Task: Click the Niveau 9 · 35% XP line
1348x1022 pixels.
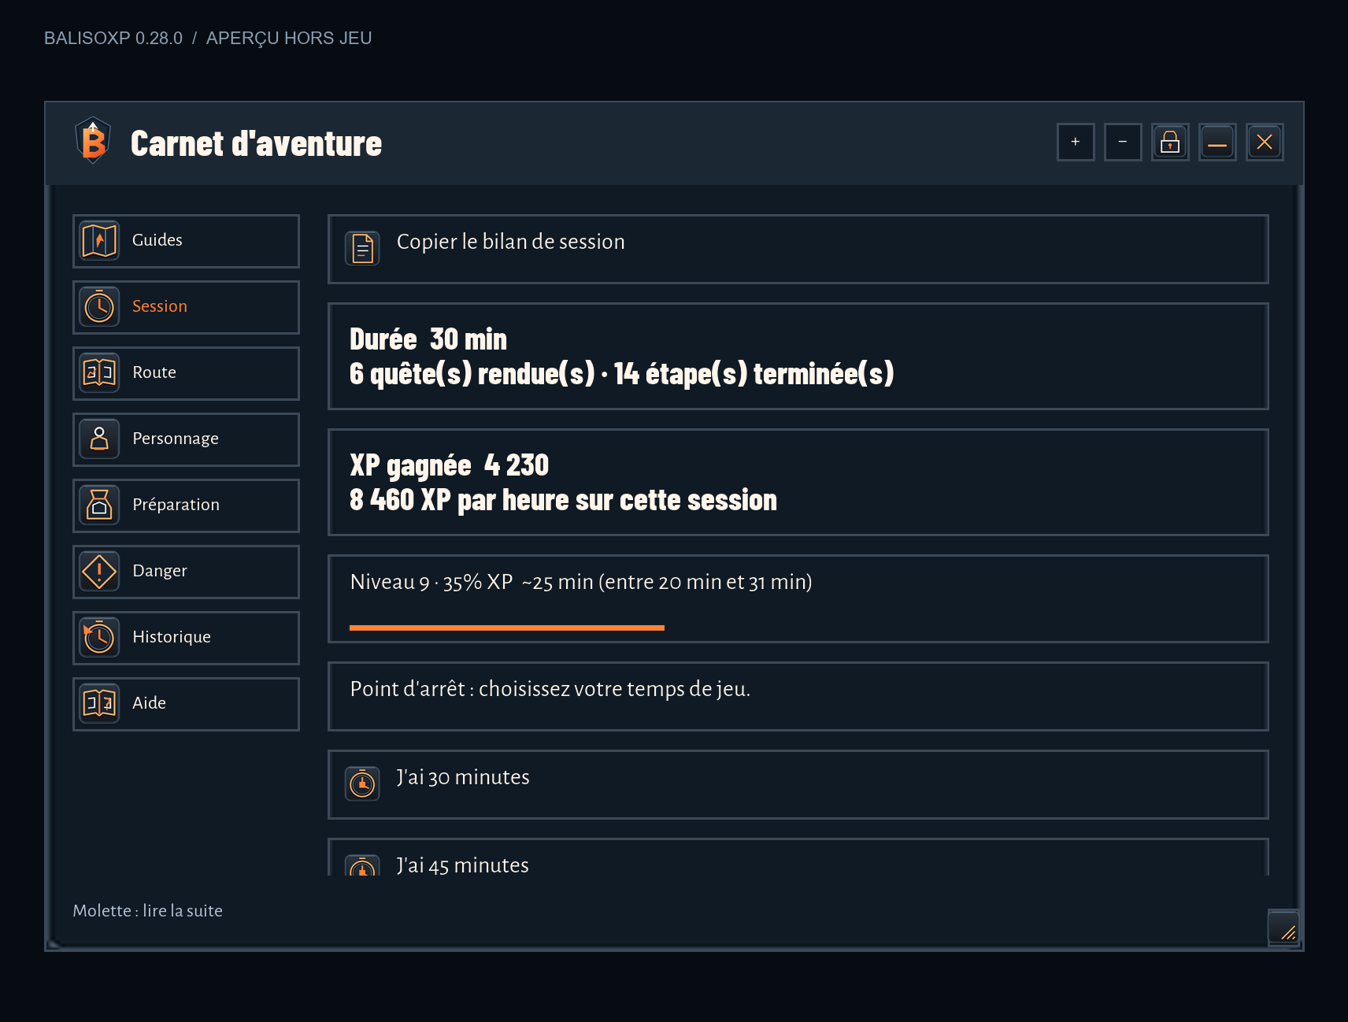Action: point(581,582)
